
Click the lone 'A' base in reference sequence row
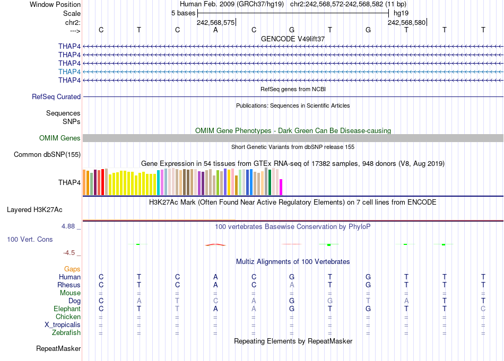click(x=215, y=30)
